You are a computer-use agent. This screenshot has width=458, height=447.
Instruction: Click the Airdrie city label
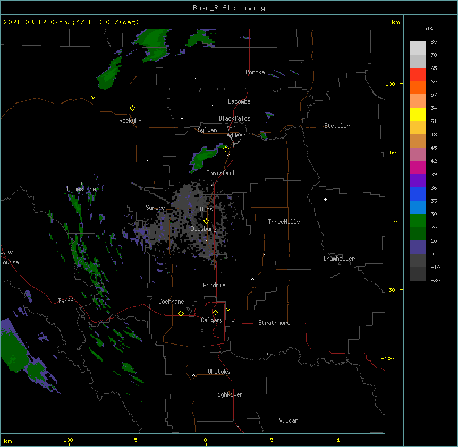coord(214,285)
